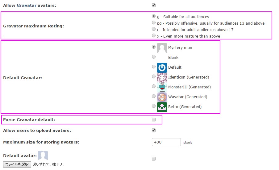
Task: Select Retro (Generated) radio button
Action: point(154,106)
